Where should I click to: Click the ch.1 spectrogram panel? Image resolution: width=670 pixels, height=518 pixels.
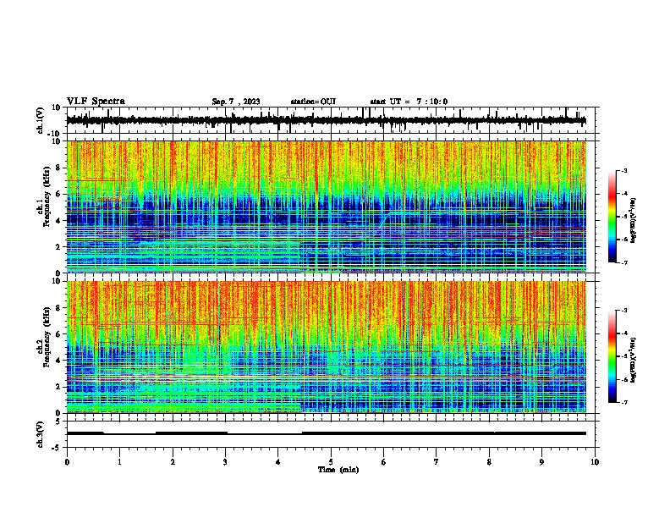327,207
